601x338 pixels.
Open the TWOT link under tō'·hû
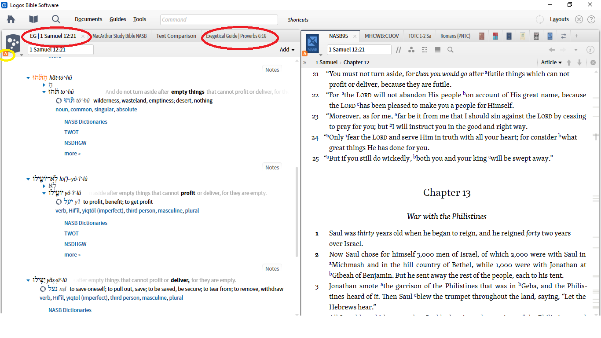point(71,132)
